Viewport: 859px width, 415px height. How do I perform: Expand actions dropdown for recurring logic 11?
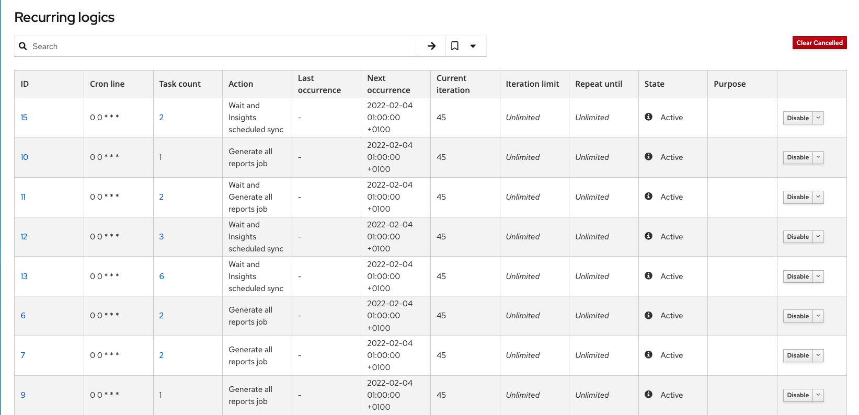pyautogui.click(x=818, y=197)
